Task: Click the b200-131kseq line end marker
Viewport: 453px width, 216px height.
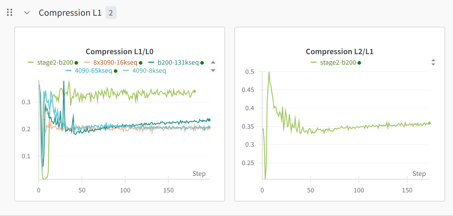Action: (209, 120)
